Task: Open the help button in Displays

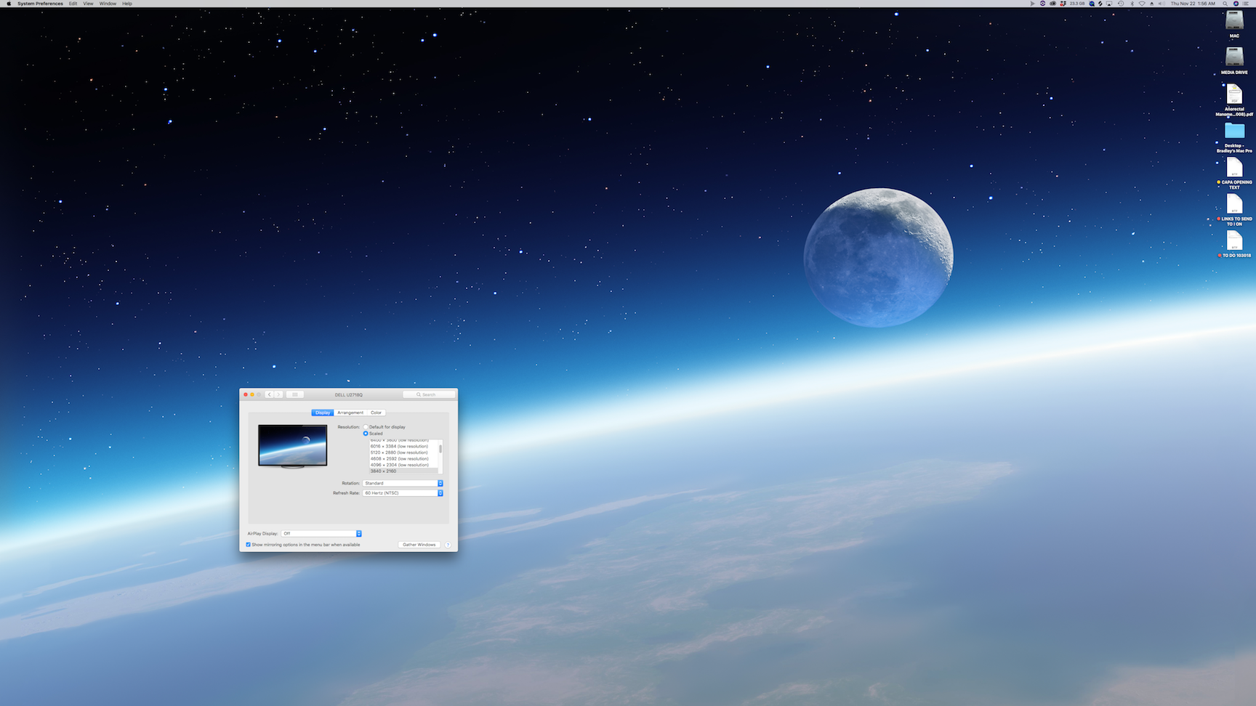Action: 448,545
